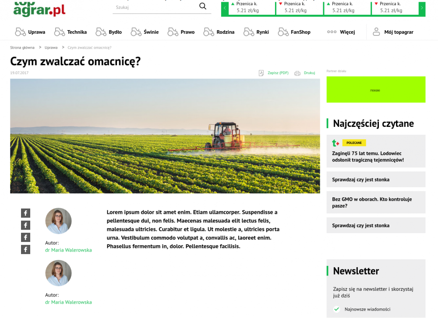Viewport: 438px width, 318px height.
Task: Open the Bez GMO w oborach article
Action: coord(372,202)
